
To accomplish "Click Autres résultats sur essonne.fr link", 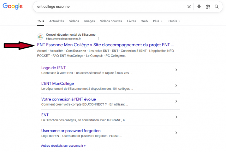I will (x=63, y=145).
